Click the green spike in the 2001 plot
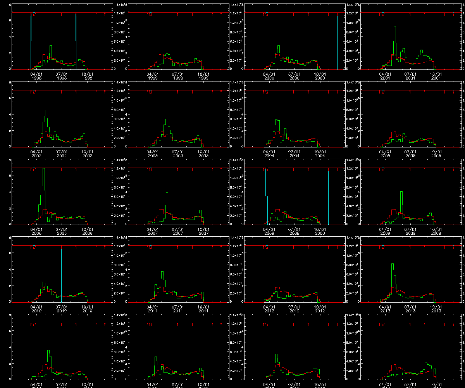This screenshot has height=388, width=465. pos(394,27)
